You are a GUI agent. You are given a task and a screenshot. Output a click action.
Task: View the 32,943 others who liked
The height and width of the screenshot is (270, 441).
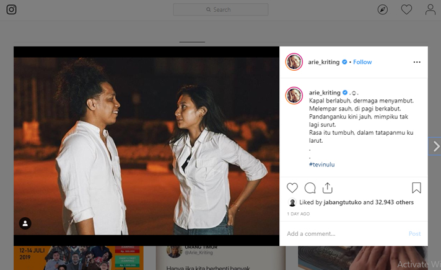click(x=395, y=202)
